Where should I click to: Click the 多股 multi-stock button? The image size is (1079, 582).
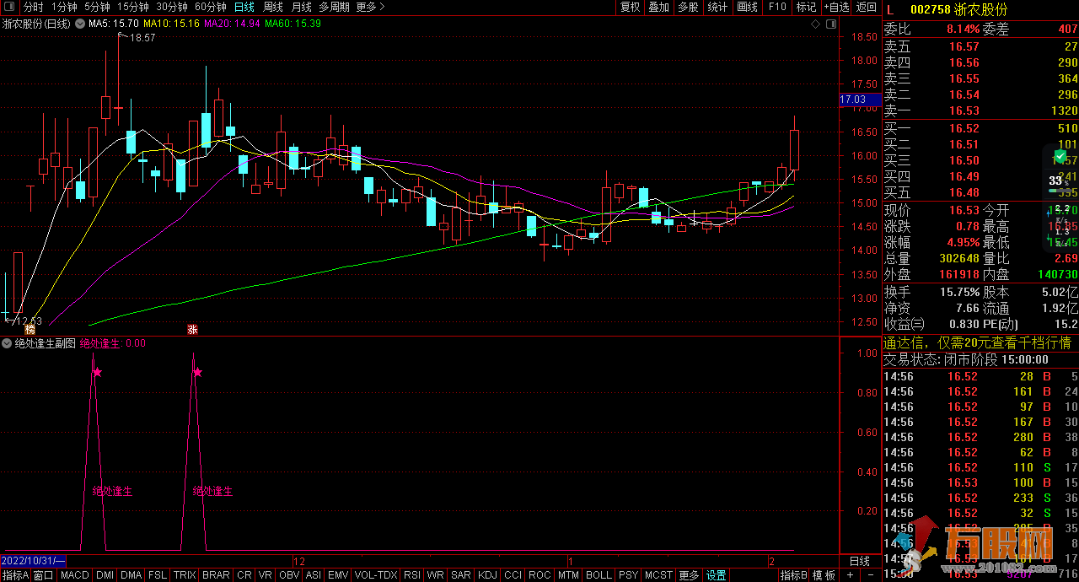(x=688, y=7)
